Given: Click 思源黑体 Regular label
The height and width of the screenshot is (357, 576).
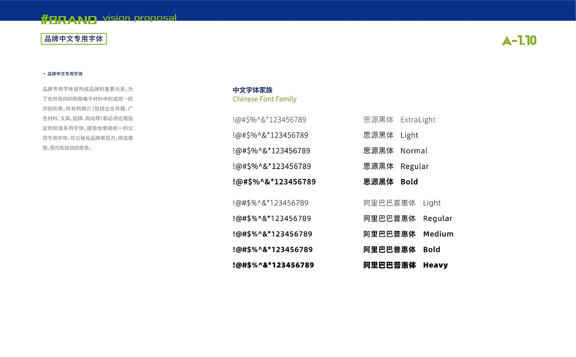Looking at the screenshot, I should pos(396,166).
